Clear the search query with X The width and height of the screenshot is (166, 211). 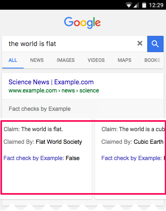pos(140,44)
